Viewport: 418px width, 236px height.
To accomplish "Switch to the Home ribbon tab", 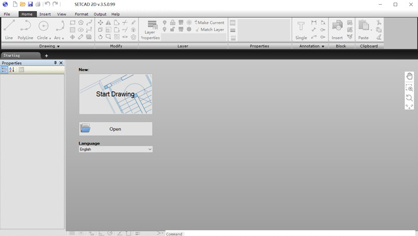I will click(27, 14).
